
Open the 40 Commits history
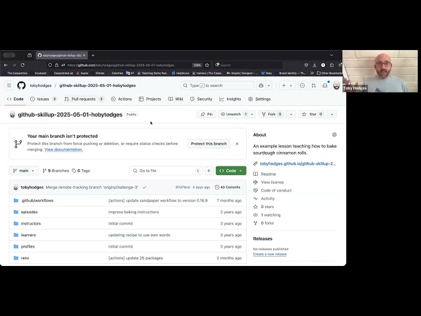click(x=228, y=187)
